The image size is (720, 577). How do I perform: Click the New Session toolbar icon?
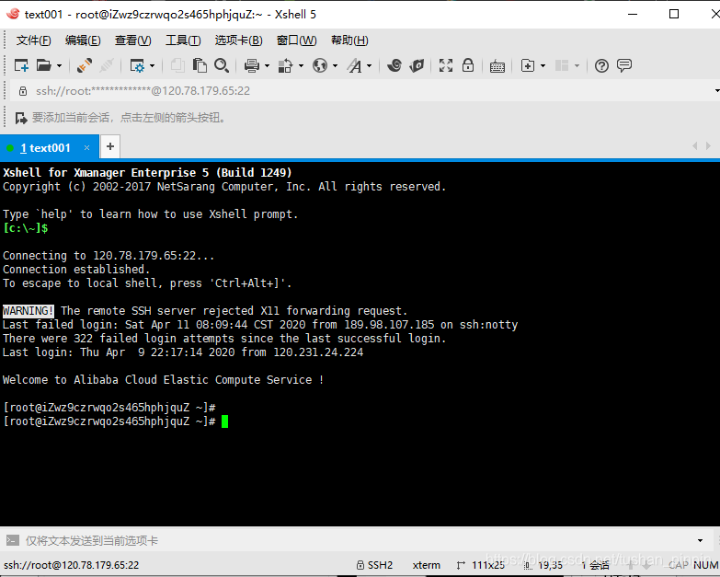21,65
